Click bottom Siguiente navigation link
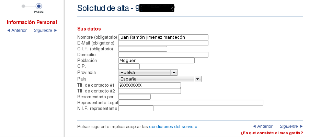 (x=291, y=126)
